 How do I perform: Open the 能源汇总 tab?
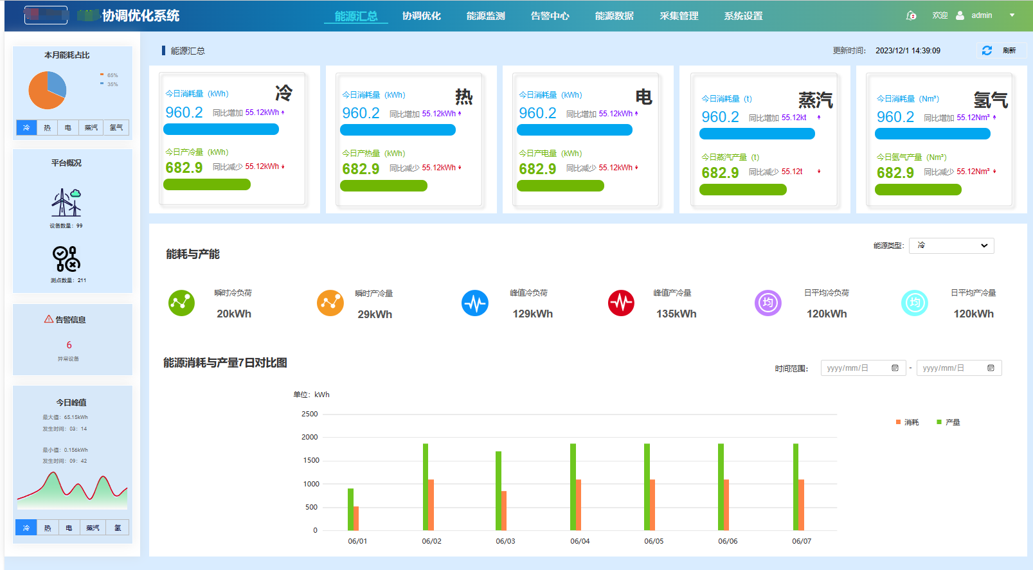point(356,16)
